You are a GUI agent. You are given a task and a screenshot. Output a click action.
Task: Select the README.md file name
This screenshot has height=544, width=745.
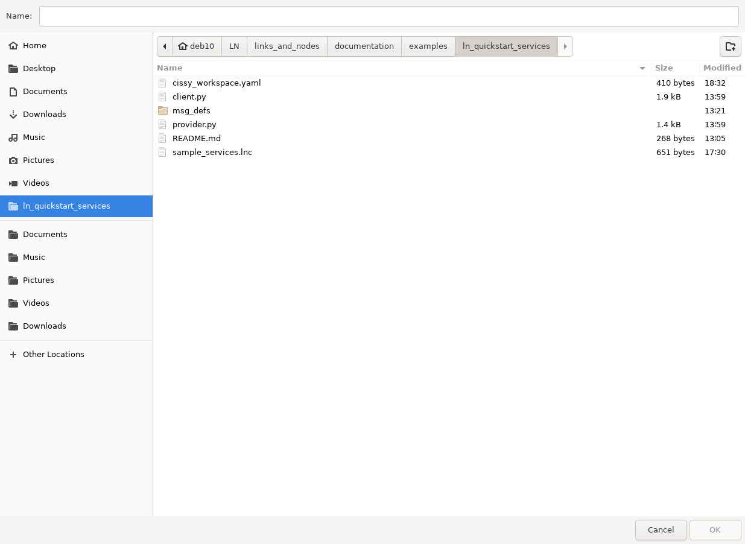197,138
